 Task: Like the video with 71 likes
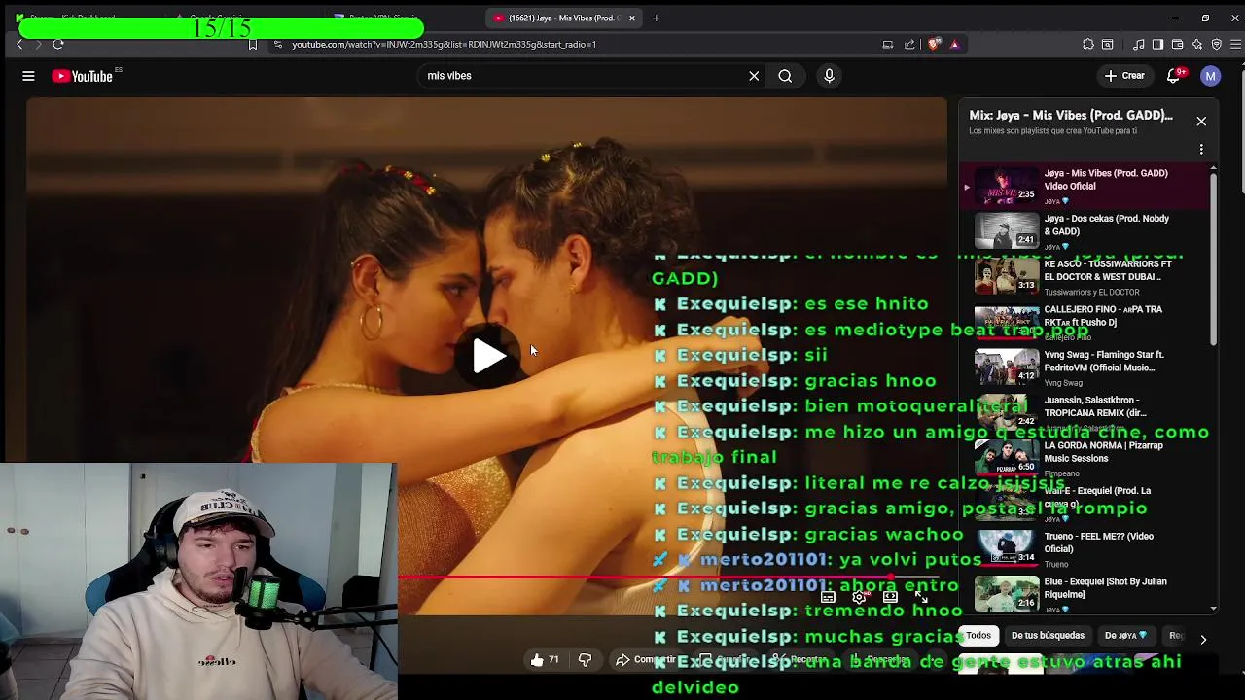pos(545,659)
